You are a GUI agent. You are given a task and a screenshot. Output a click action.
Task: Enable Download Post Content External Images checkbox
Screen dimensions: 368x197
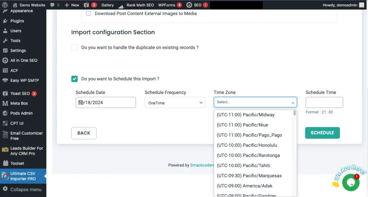click(88, 14)
